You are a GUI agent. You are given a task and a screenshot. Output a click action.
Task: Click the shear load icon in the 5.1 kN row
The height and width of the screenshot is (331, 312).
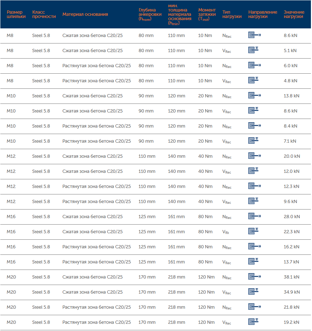pyautogui.click(x=253, y=50)
